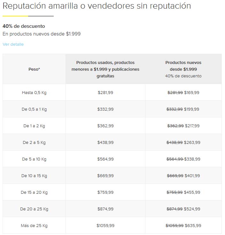Open the "Ver detalle" link
This screenshot has height=235, width=225.
point(13,44)
